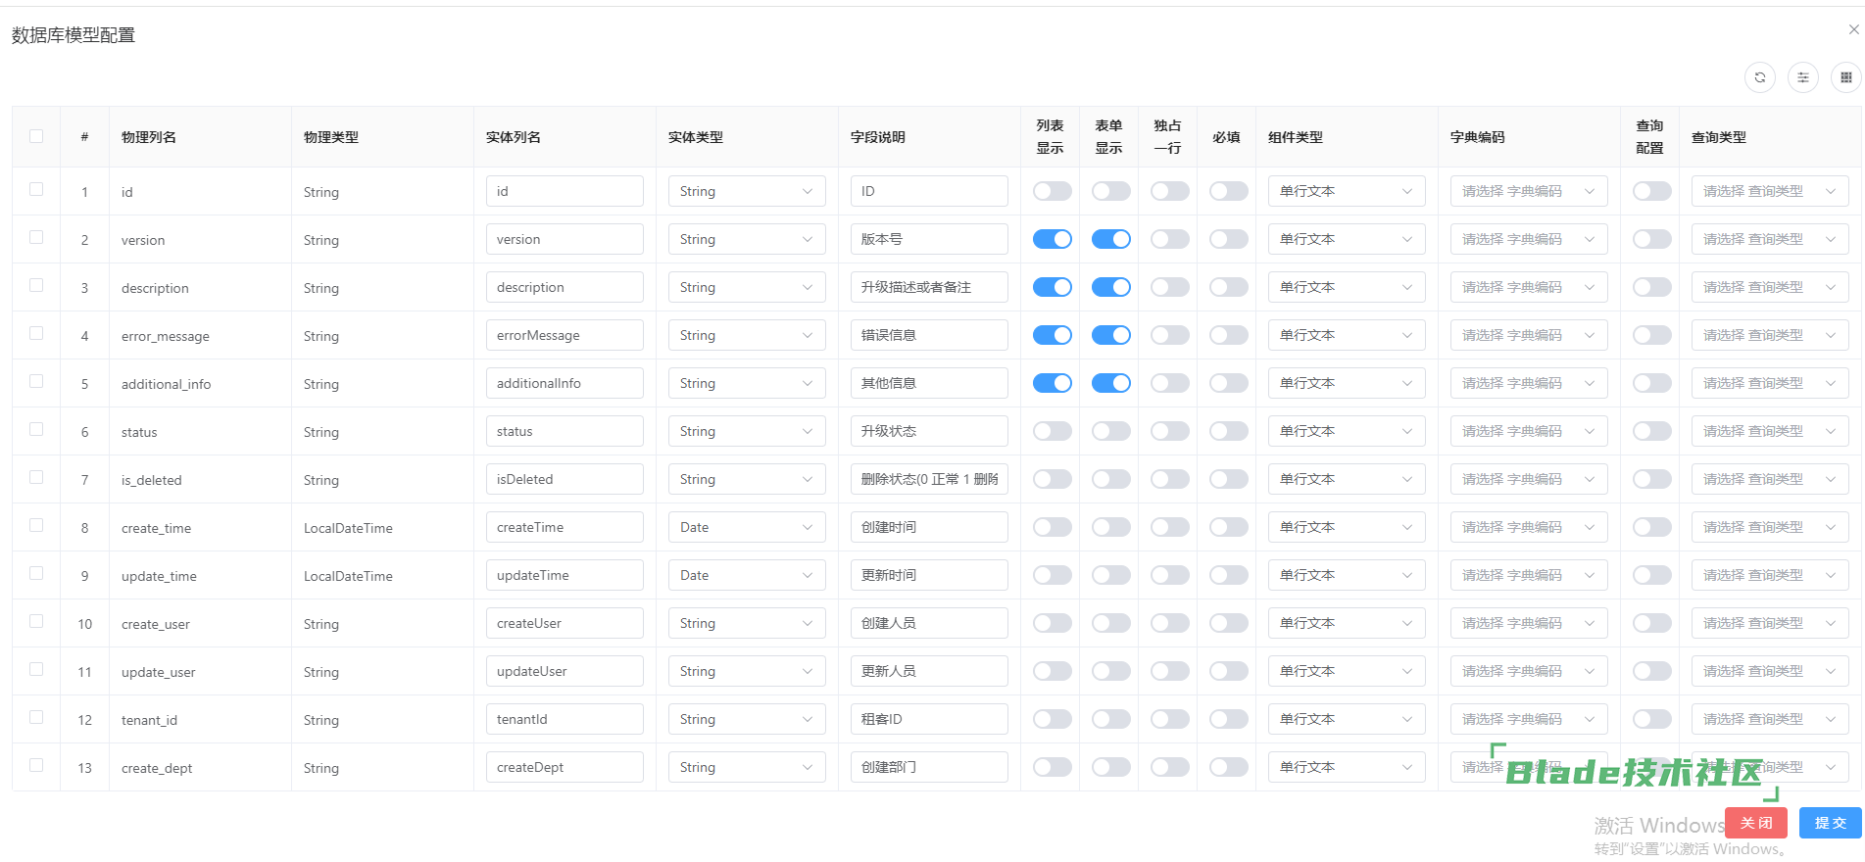Click the 查询类型 column header
The height and width of the screenshot is (862, 1865).
click(1719, 137)
